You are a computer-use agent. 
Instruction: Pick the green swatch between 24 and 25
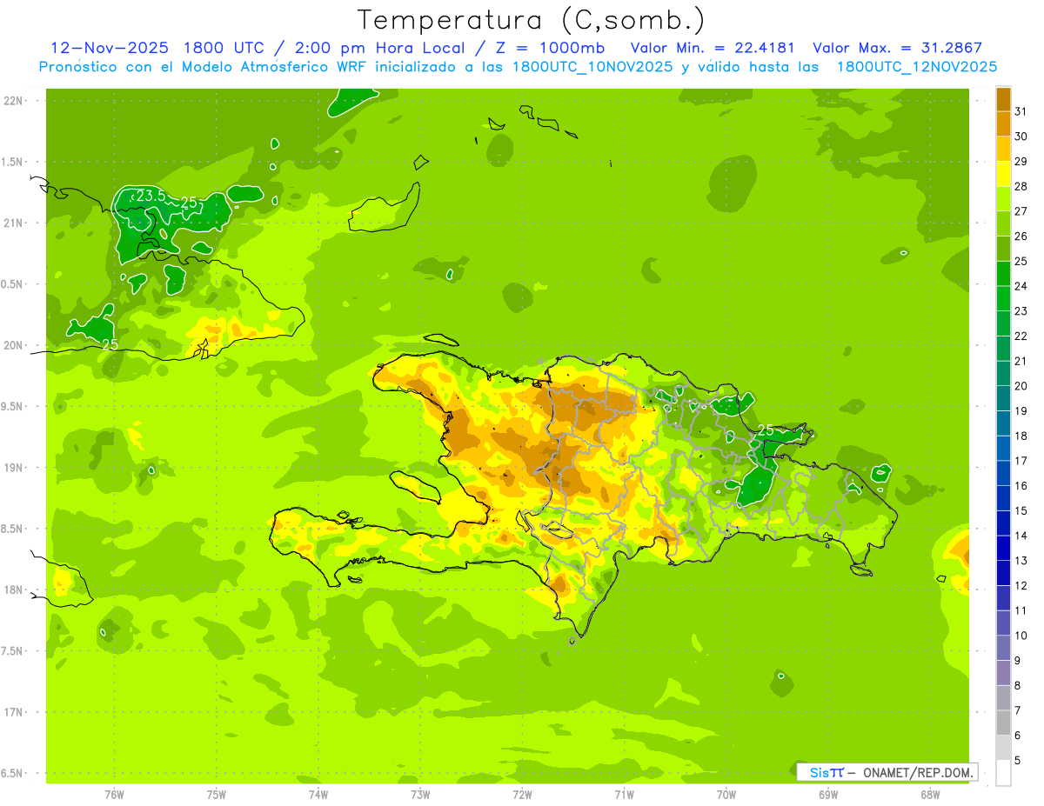[1003, 273]
